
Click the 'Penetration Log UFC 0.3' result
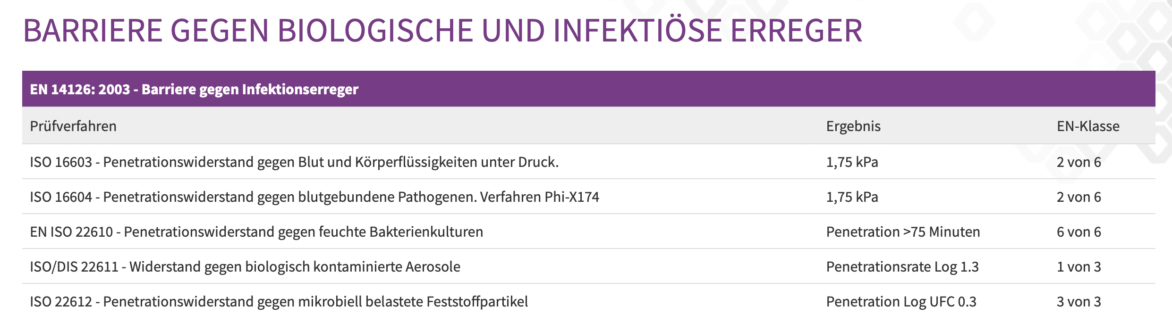click(901, 302)
